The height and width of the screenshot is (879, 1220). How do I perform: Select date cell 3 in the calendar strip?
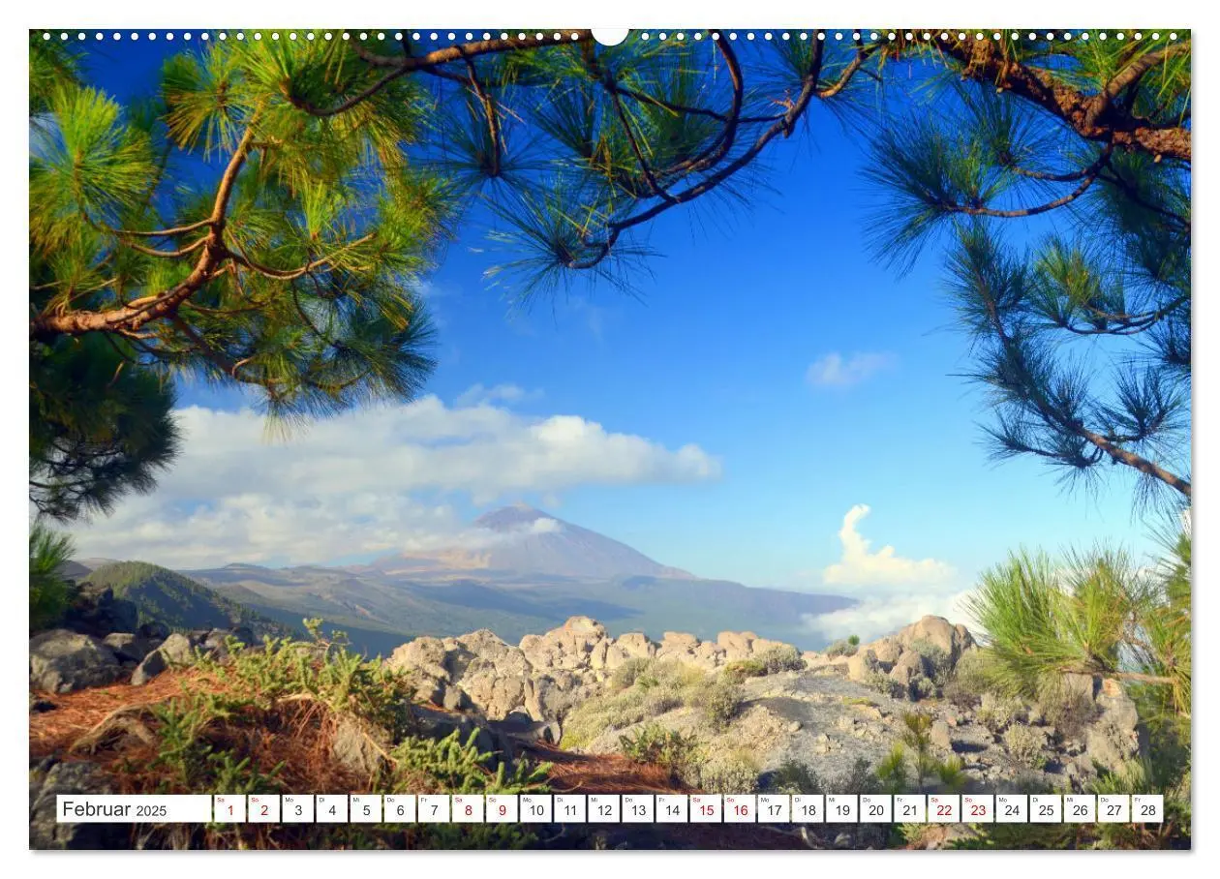coord(297,809)
